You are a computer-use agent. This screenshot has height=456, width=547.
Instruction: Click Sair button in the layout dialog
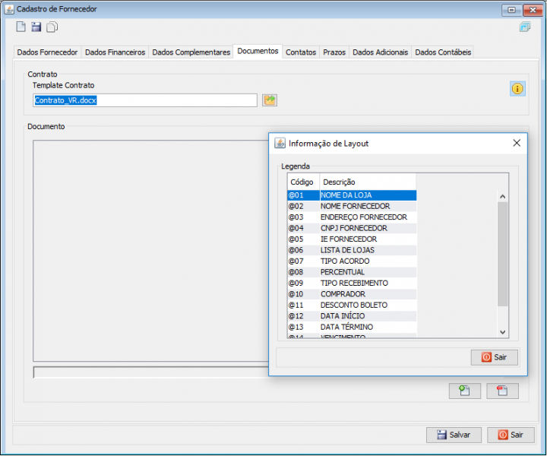point(495,357)
